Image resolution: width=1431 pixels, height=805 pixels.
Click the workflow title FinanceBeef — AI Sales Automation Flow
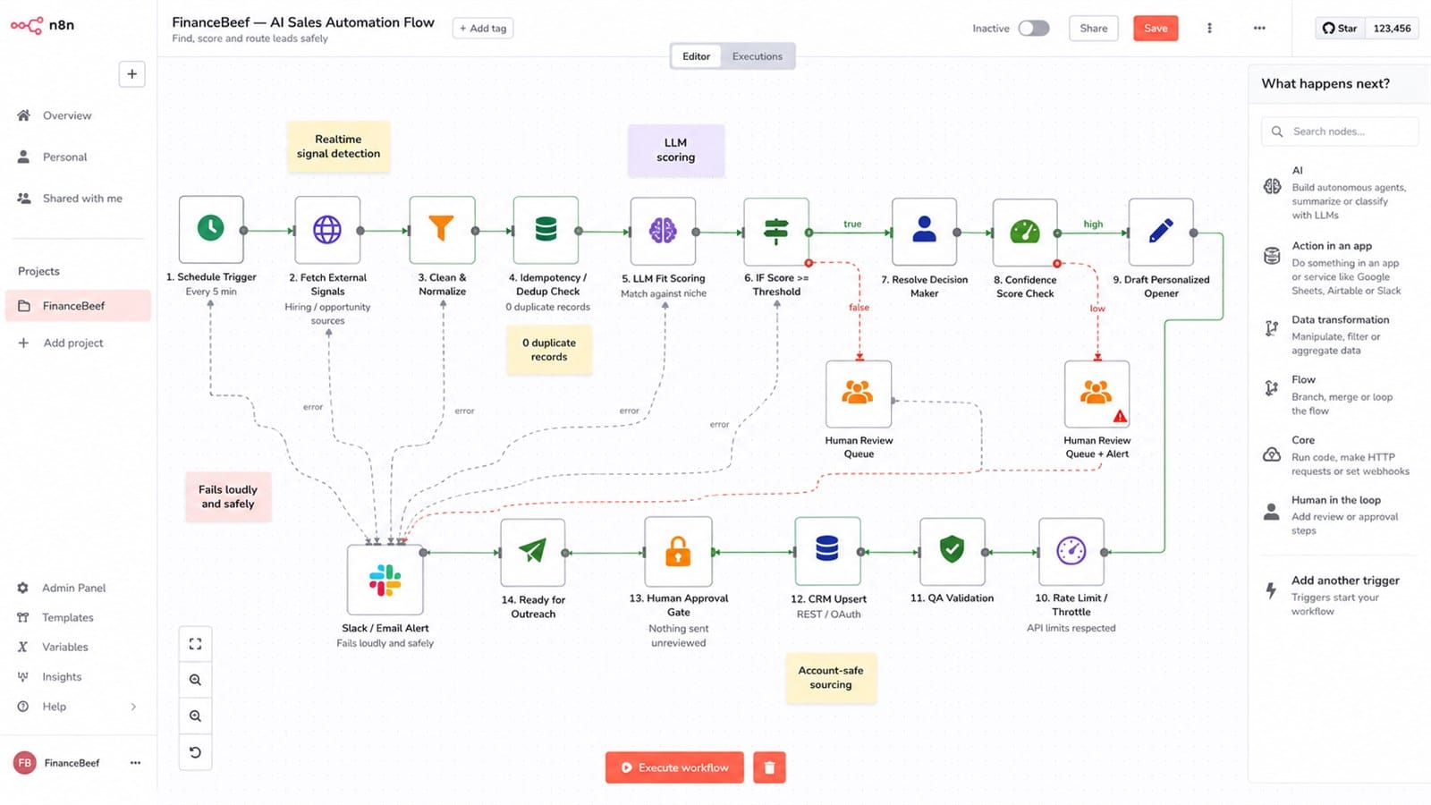(x=303, y=22)
